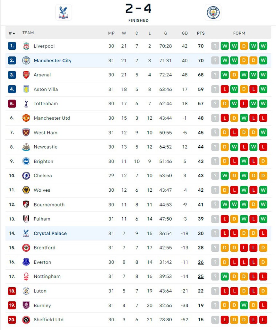This screenshot has height=330, width=276.
Task: Sort standings by GD column header
Action: [x=185, y=33]
